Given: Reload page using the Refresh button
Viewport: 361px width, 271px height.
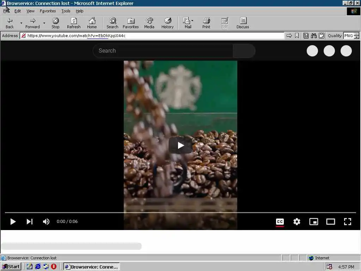Looking at the screenshot, I should (74, 23).
